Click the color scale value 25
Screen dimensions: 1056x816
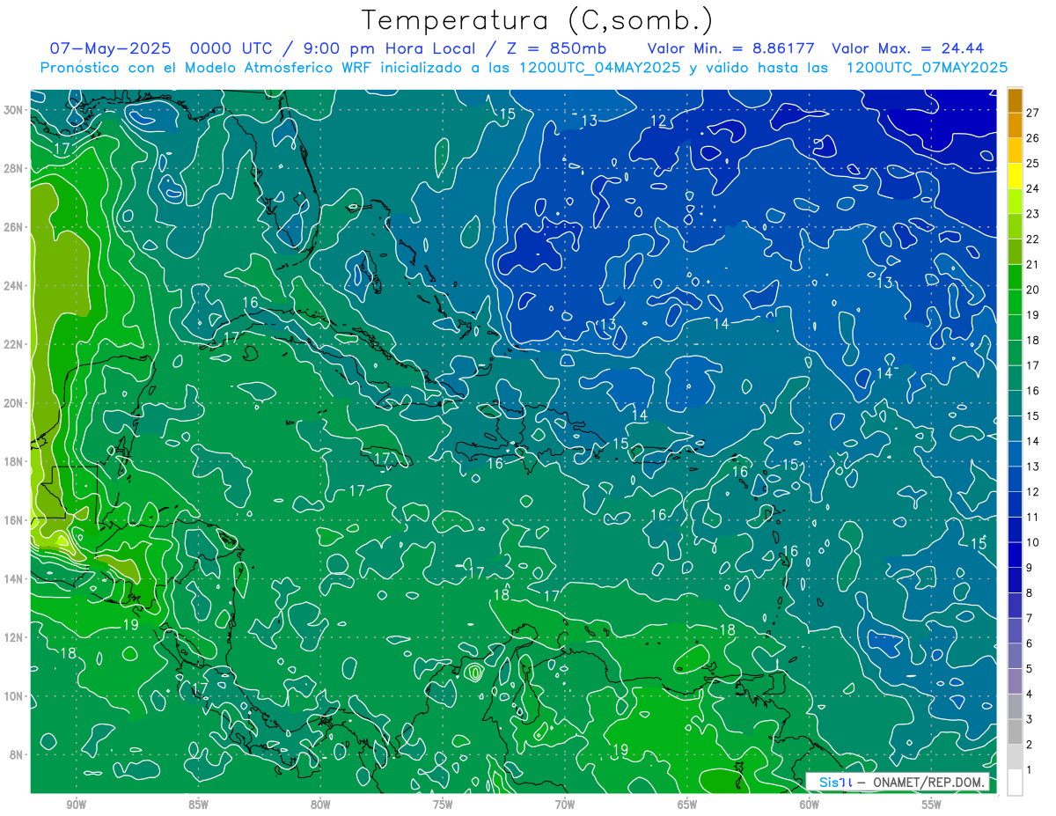(x=1033, y=163)
